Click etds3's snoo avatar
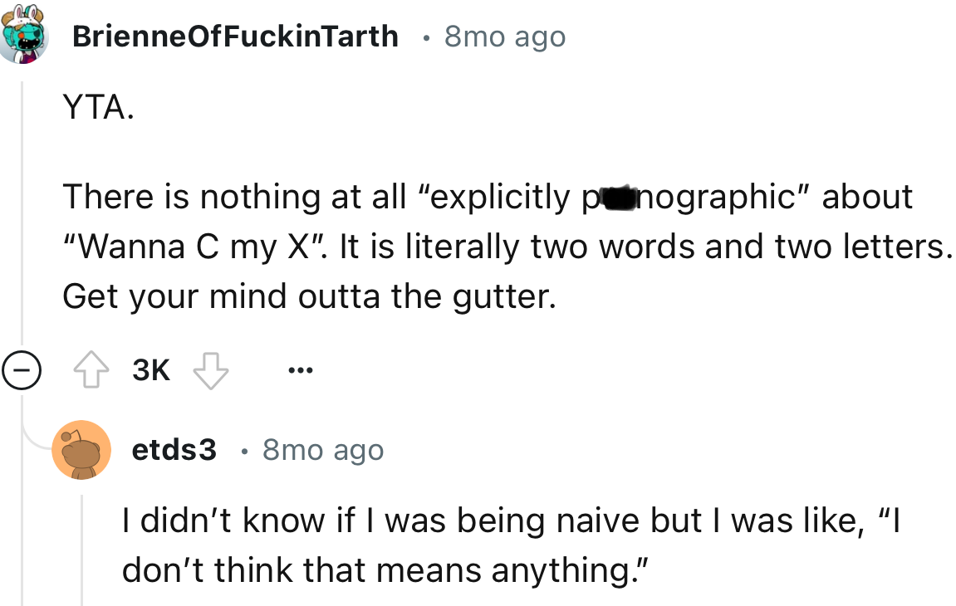956x606 pixels. click(83, 449)
